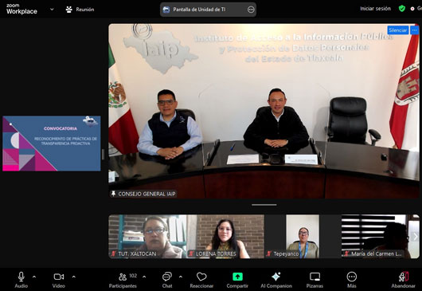Expand arrow next to Participantes

144,277
